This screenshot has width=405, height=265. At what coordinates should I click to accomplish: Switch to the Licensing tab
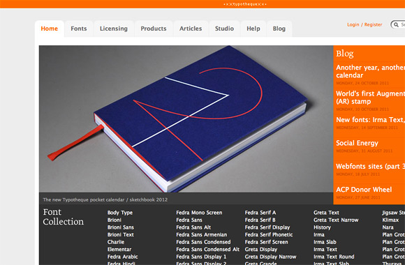click(x=114, y=29)
